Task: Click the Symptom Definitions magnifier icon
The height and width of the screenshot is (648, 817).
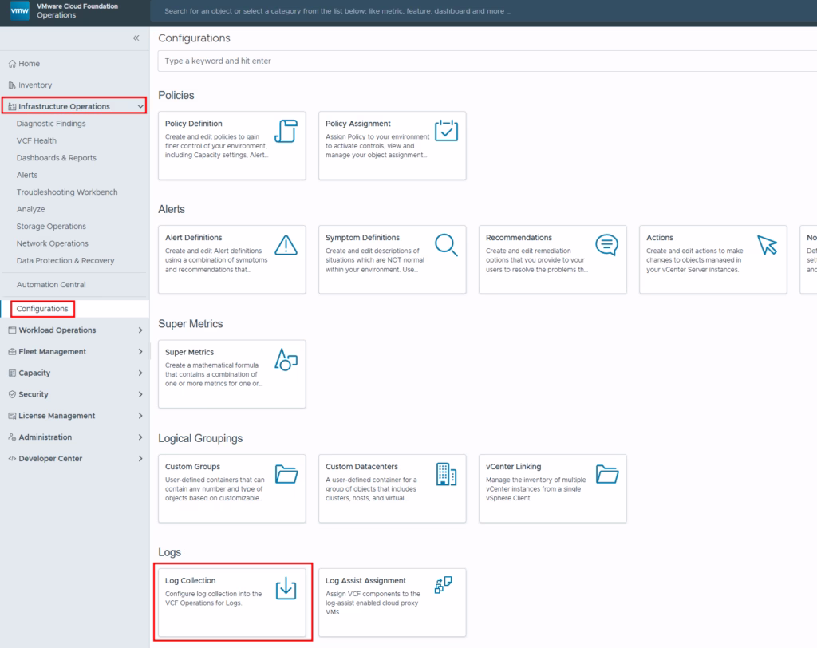Action: (x=446, y=245)
